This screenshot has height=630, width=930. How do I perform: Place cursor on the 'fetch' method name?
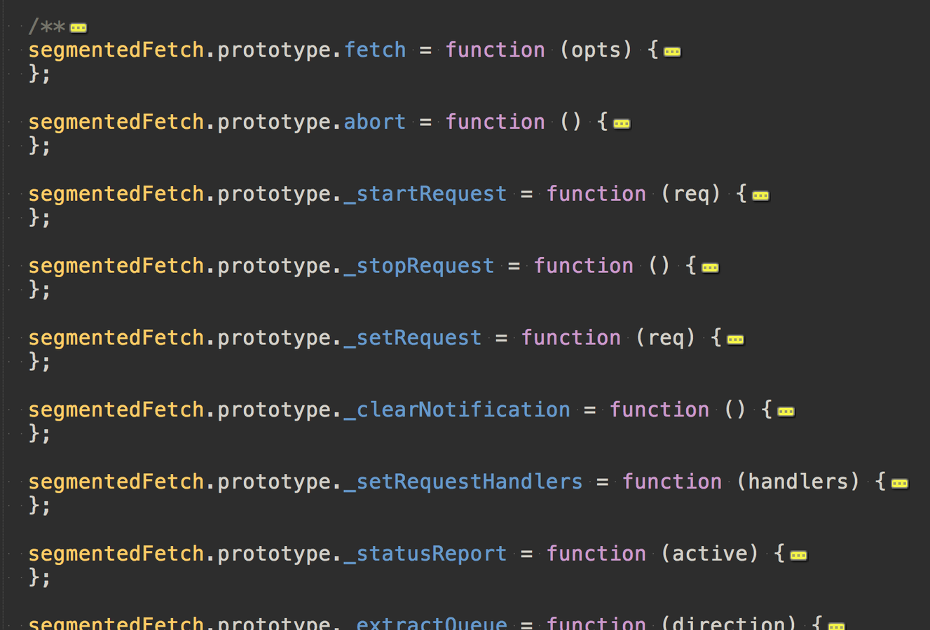point(375,50)
